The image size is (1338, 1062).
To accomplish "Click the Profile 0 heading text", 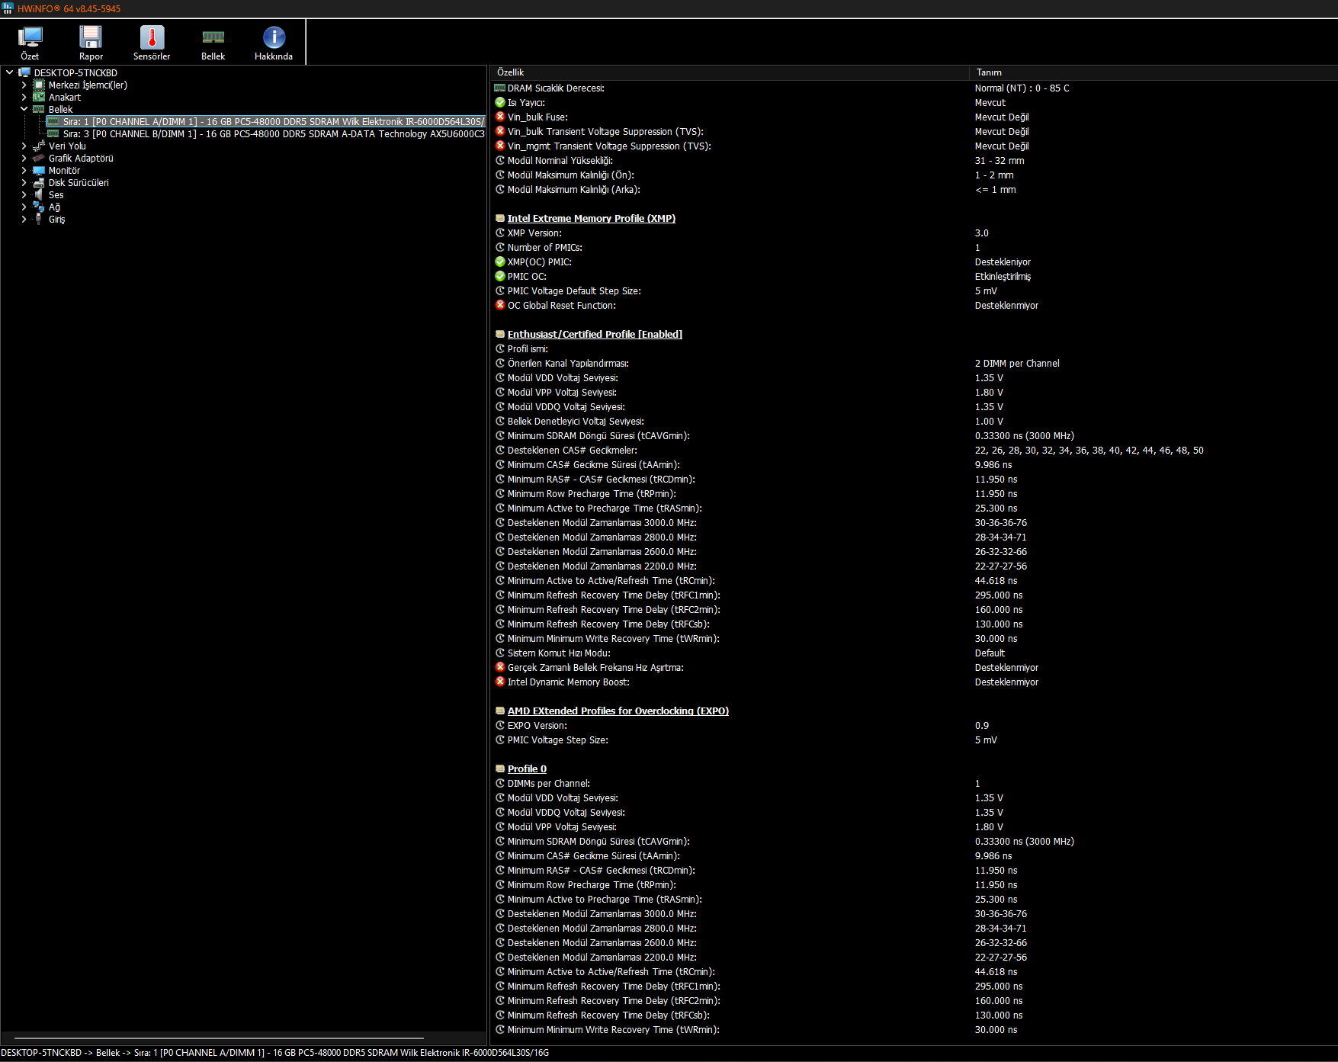I will pyautogui.click(x=527, y=768).
